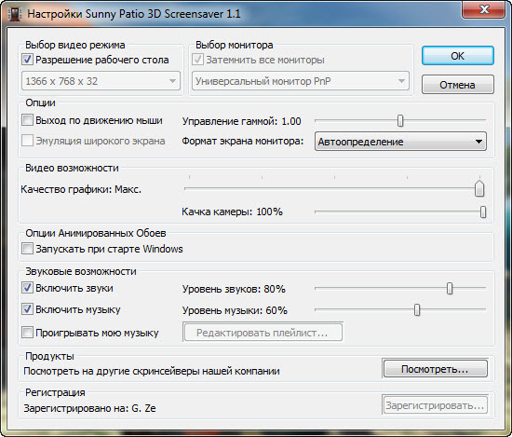Viewport: 512px width, 437px height.
Task: Open the 1366 x 768 x 32 resolution dropdown
Action: (101, 81)
